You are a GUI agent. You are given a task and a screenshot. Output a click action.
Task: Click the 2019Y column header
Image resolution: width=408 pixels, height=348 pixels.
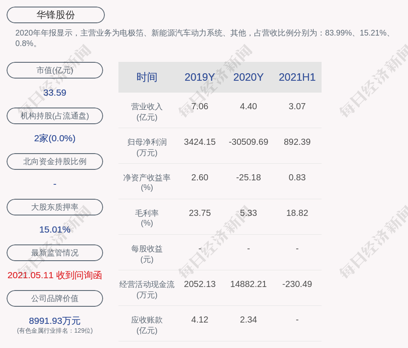pos(200,77)
